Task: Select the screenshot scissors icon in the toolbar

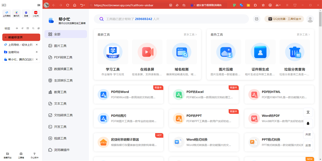Action: coord(277,5)
